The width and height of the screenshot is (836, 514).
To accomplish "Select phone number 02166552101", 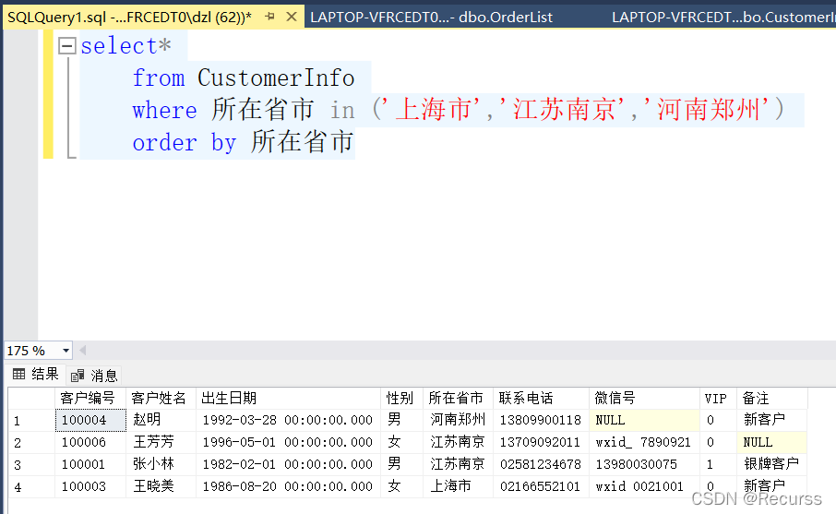I will coord(541,486).
